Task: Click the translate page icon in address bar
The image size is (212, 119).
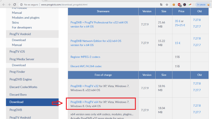Action: 161,4
